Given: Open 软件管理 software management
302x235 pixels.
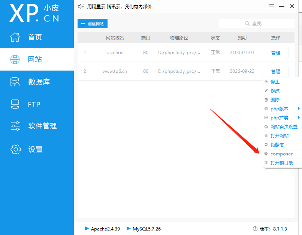Looking at the screenshot, I should (37, 126).
